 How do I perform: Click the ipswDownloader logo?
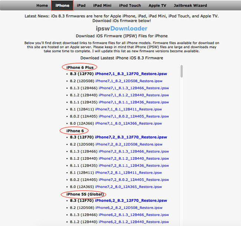(122, 29)
